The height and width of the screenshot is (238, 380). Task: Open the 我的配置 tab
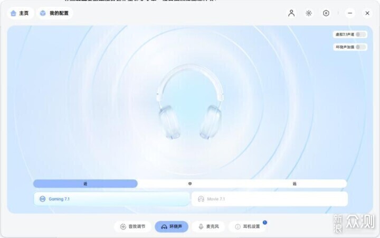coord(54,13)
